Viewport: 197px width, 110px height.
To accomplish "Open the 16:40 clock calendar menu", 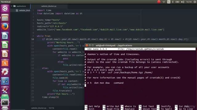I will coord(189,2).
